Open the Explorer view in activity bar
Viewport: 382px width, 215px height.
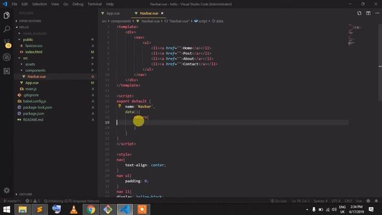[7, 16]
